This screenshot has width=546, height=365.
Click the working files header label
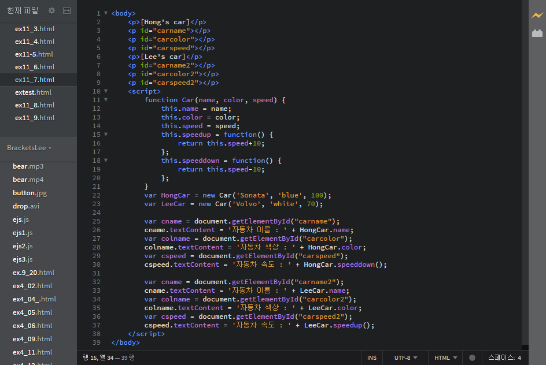[x=23, y=11]
